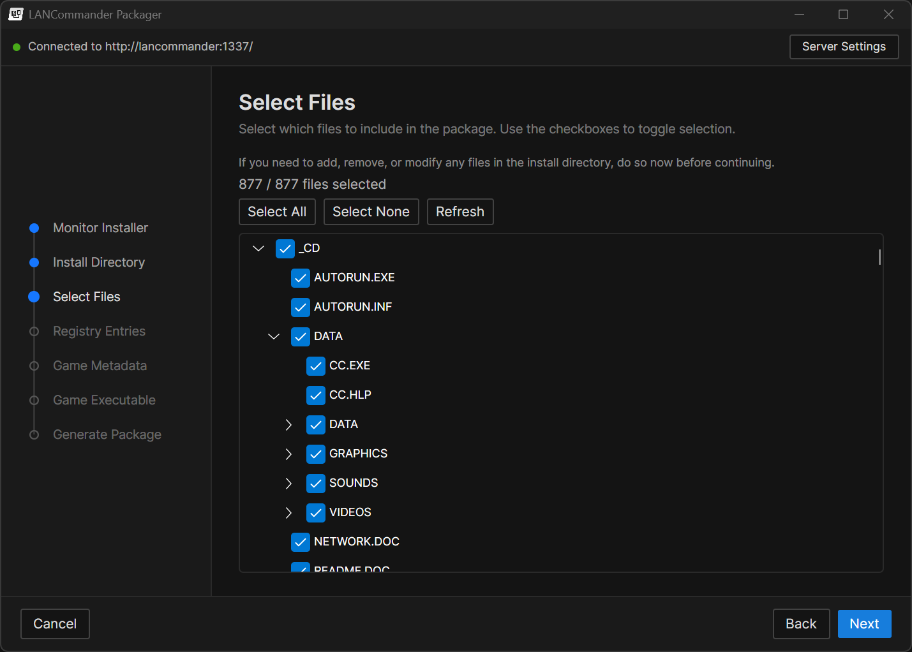Click the Install Directory step dot
Viewport: 912px width, 652px height.
(34, 262)
